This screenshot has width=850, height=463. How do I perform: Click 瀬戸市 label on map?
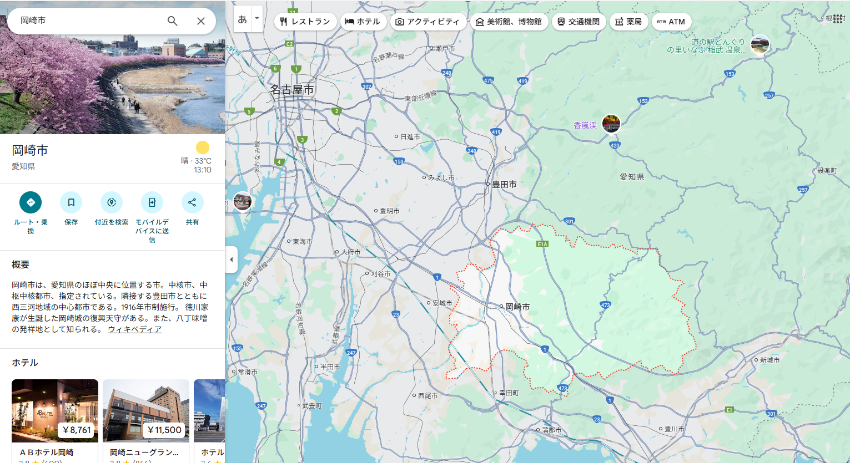point(445,49)
